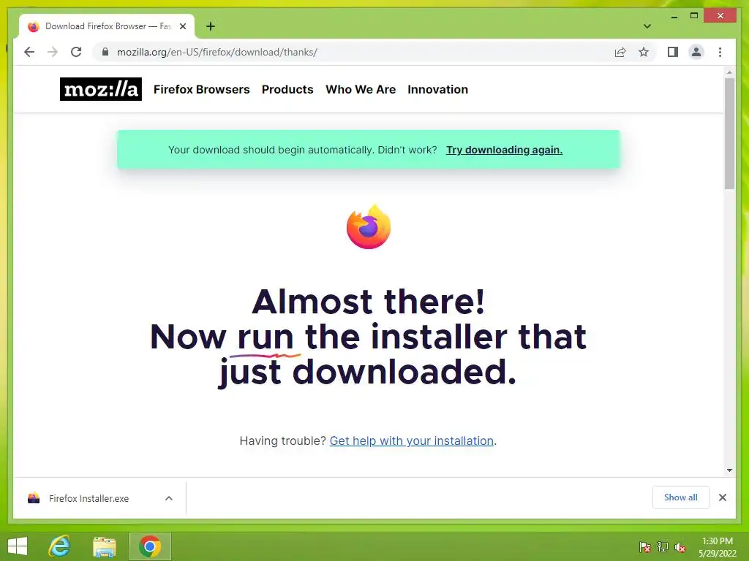The width and height of the screenshot is (749, 561).
Task: Click scrollbar up arrow
Action: [x=729, y=72]
